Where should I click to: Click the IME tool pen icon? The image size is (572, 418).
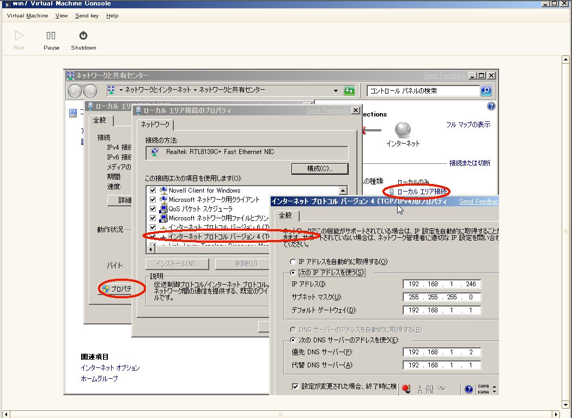[442, 389]
